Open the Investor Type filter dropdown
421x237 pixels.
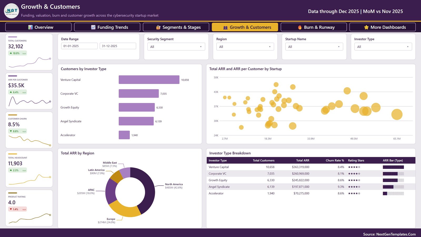point(383,47)
